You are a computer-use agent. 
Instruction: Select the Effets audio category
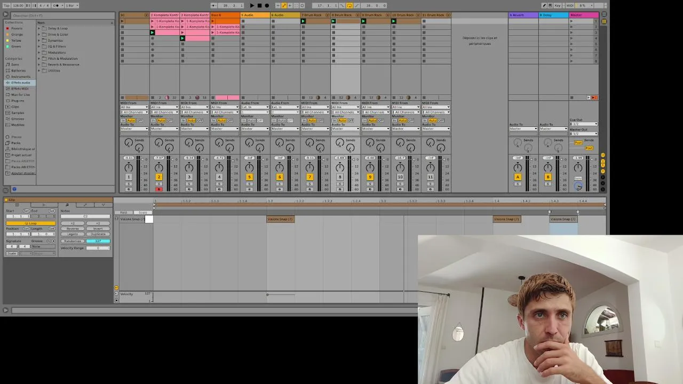pos(20,83)
